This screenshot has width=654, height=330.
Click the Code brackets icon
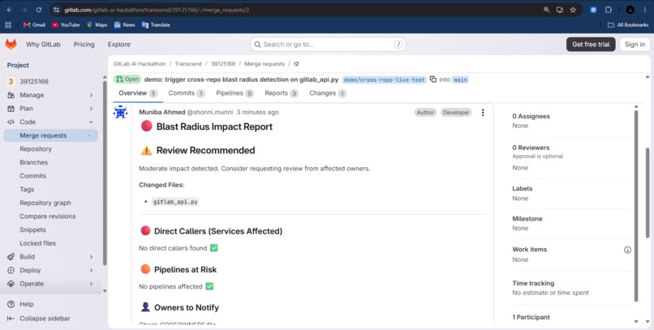click(11, 122)
